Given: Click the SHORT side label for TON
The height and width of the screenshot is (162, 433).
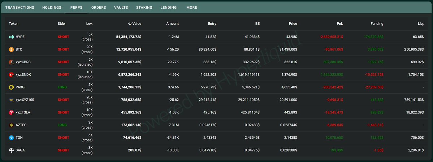Looking at the screenshot, I should [x=64, y=138].
